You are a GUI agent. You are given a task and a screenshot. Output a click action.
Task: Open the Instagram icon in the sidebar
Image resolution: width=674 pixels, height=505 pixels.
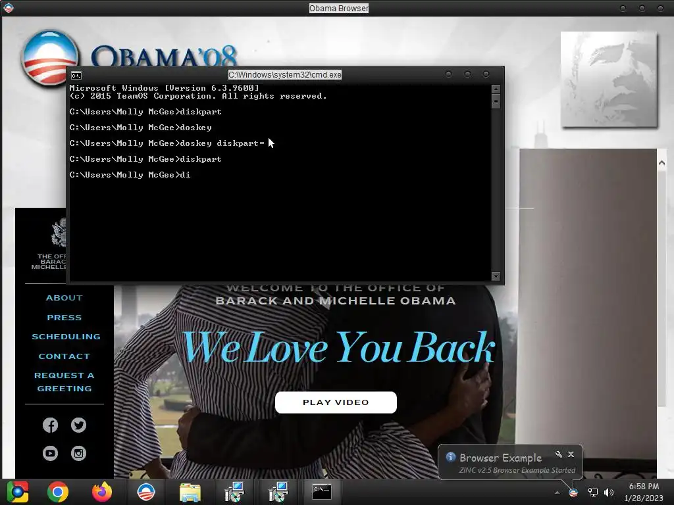click(x=79, y=453)
